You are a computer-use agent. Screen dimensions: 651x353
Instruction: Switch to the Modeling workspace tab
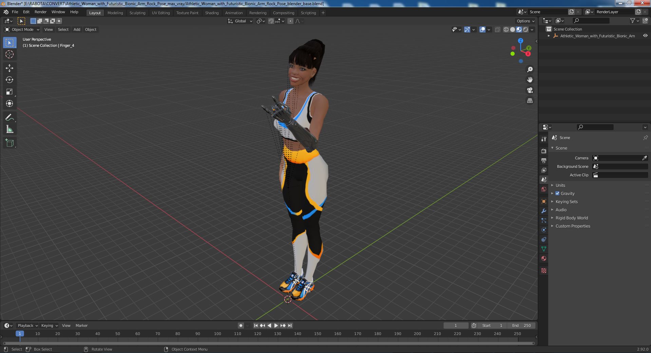[115, 13]
